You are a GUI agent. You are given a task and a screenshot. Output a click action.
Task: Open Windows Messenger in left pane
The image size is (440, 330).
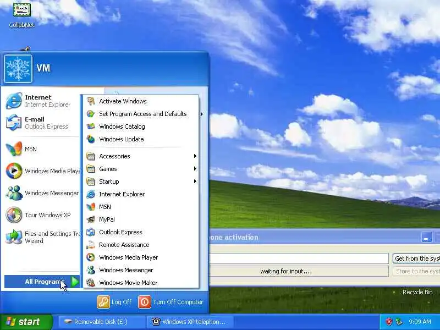pos(42,193)
